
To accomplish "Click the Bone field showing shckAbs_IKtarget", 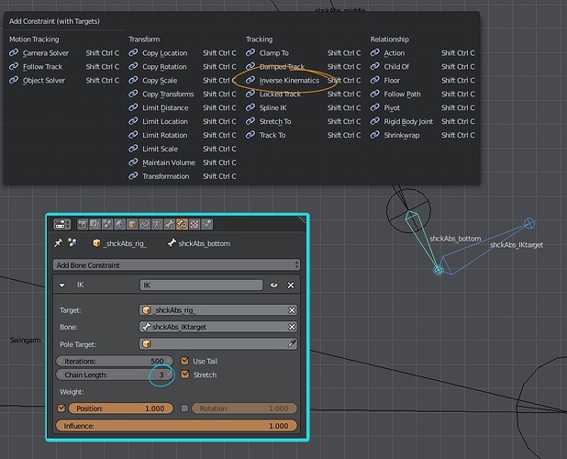I will 218,327.
